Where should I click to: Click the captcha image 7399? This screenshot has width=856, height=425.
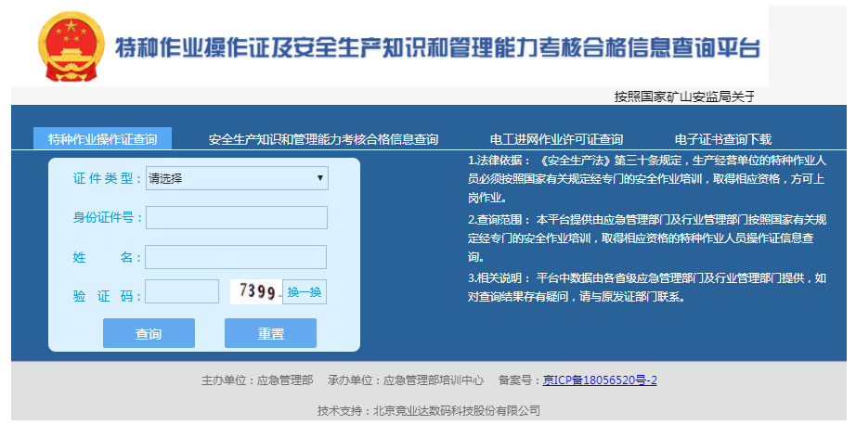pyautogui.click(x=255, y=292)
